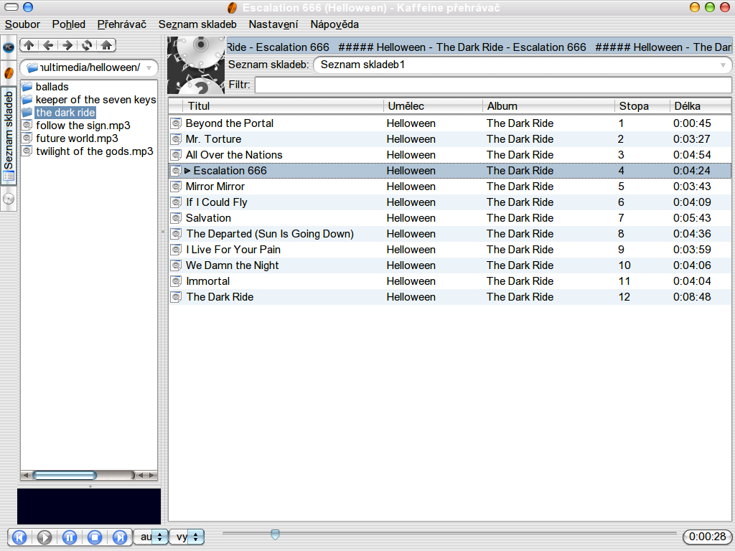Open the Soubor menu
This screenshot has width=735, height=551.
(x=22, y=24)
